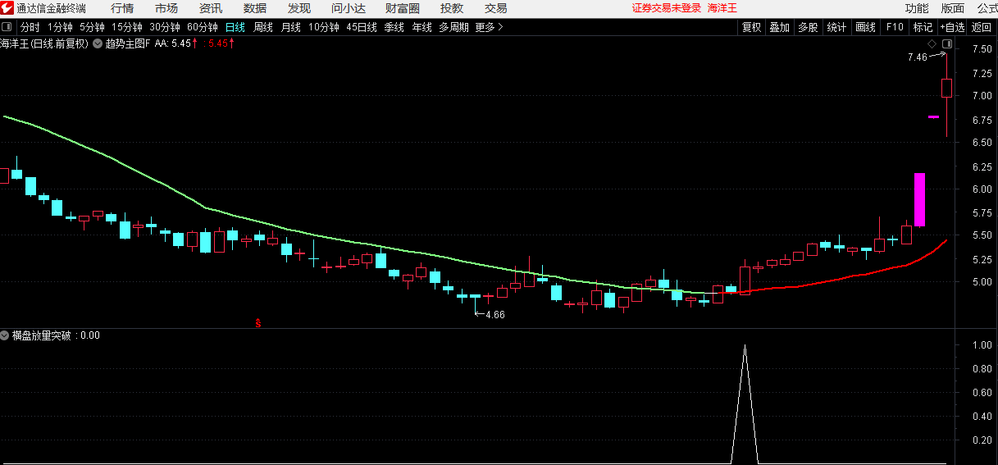
Task: Switch to 周线 weekly period
Action: 263,27
